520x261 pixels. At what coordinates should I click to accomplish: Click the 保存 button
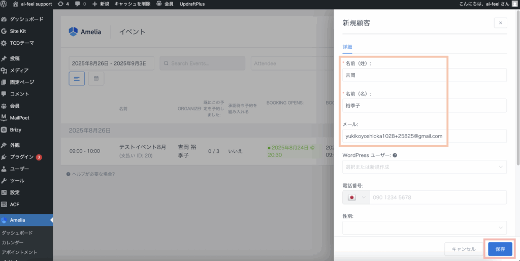[500, 249]
